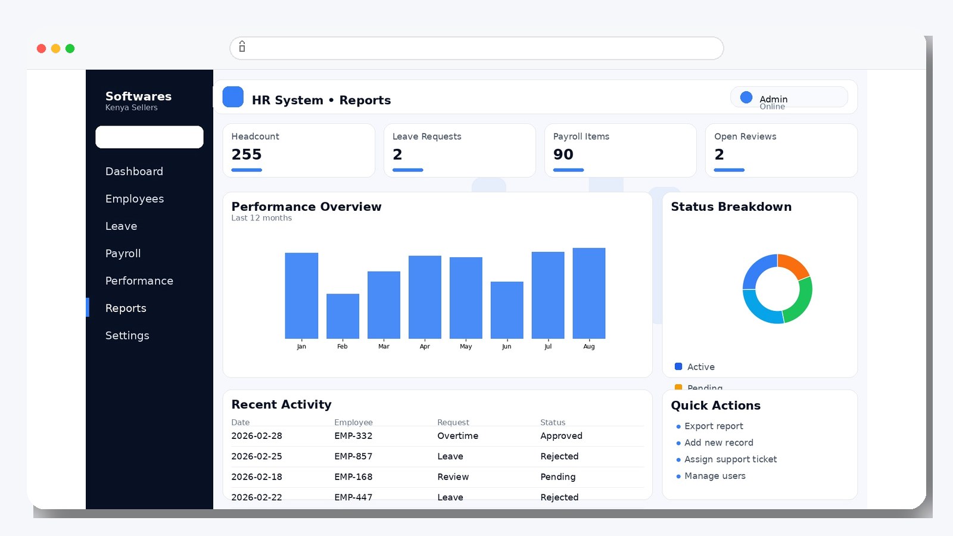The image size is (953, 536).
Task: Click the orange segment of the donut chart
Action: [x=794, y=265]
